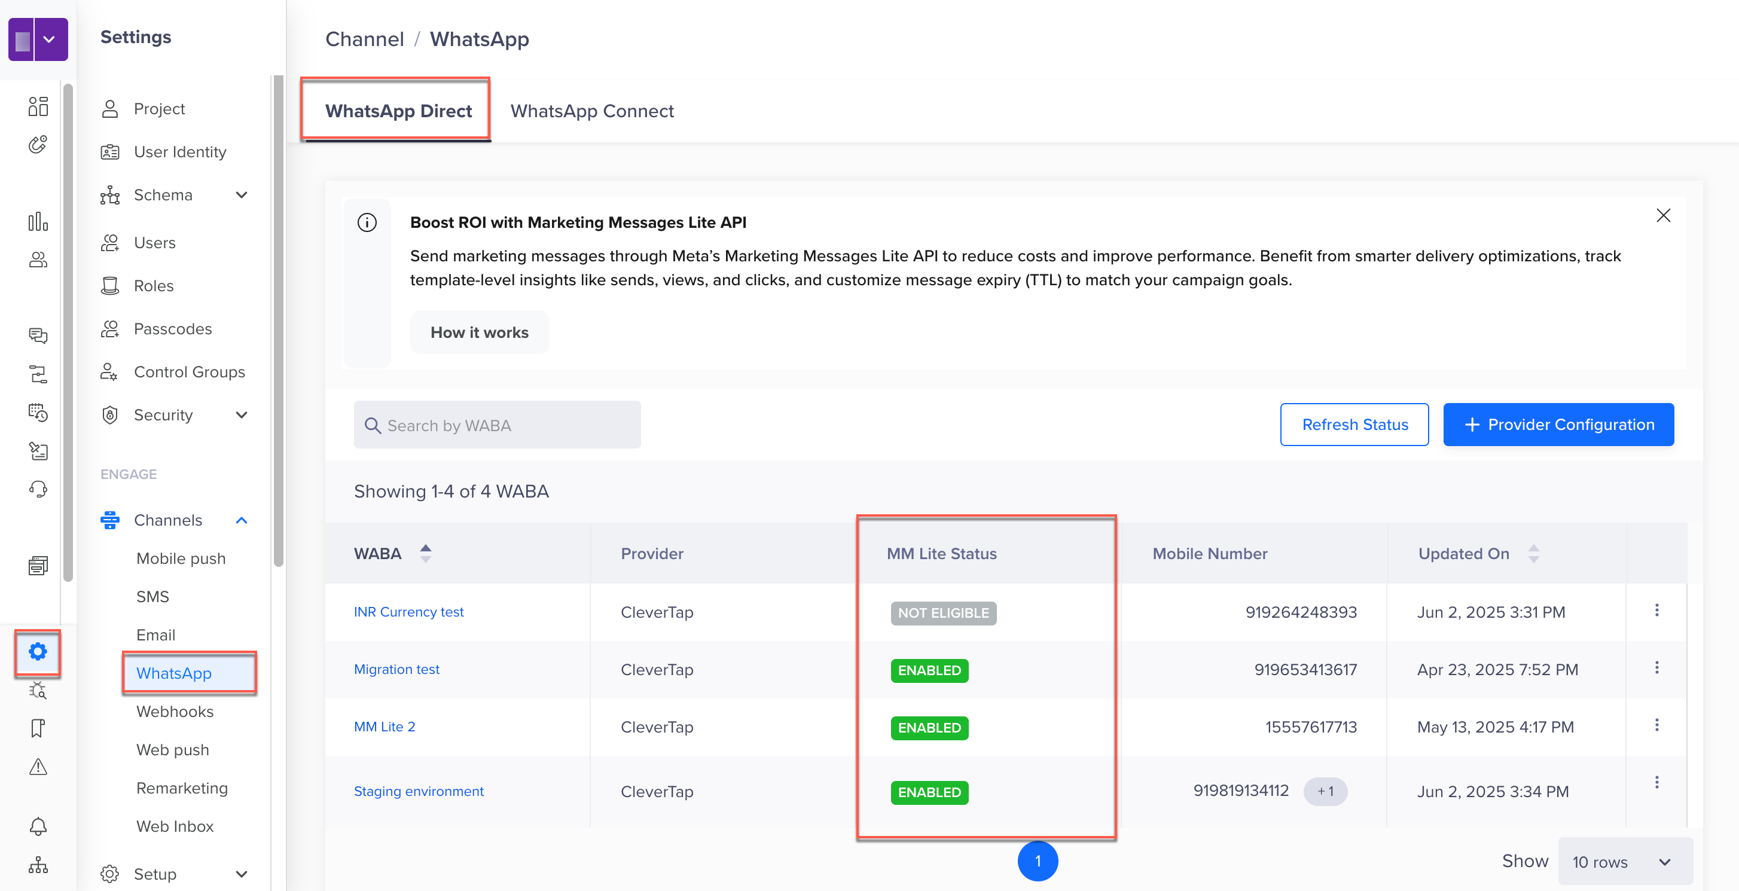Viewport: 1739px width, 891px height.
Task: Open the Migration test WABA link
Action: tap(396, 669)
